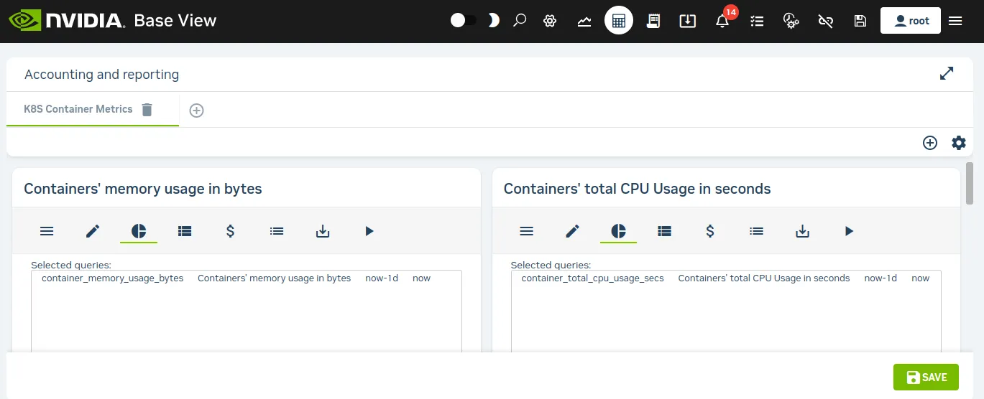Viewport: 984px width, 399px height.
Task: Click pencil edit icon in CPU Usage panel
Action: pos(572,231)
